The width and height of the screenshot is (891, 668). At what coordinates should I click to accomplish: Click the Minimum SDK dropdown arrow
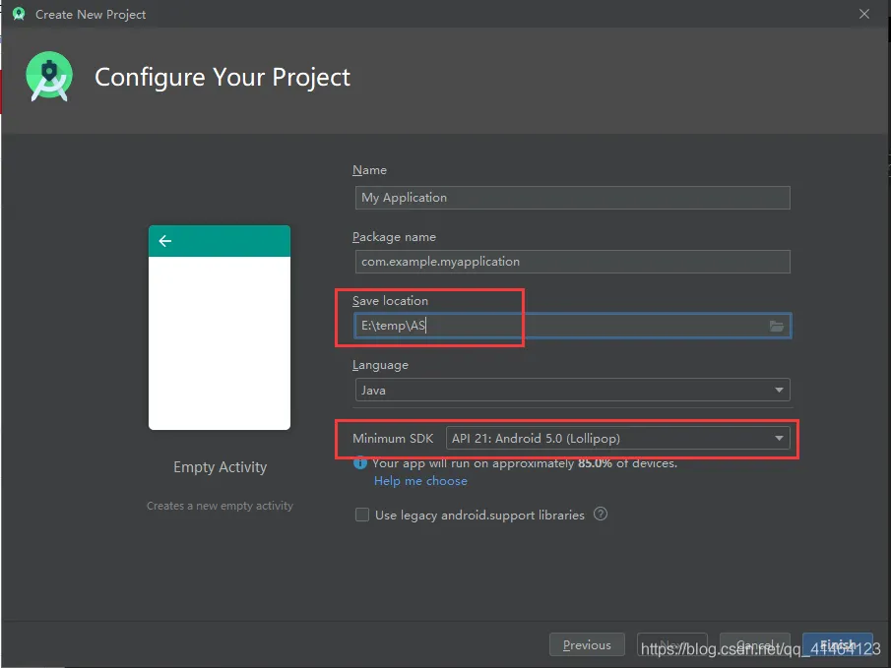(779, 438)
